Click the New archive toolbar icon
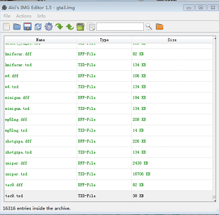This screenshot has width=219, height=215. [6, 26]
